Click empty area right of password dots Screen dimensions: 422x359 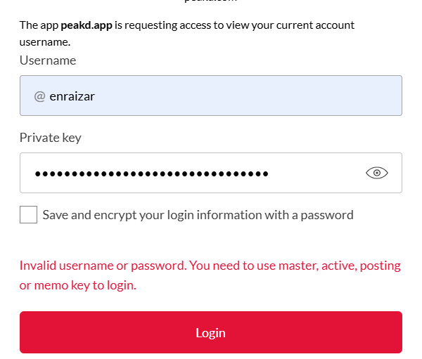[316, 173]
